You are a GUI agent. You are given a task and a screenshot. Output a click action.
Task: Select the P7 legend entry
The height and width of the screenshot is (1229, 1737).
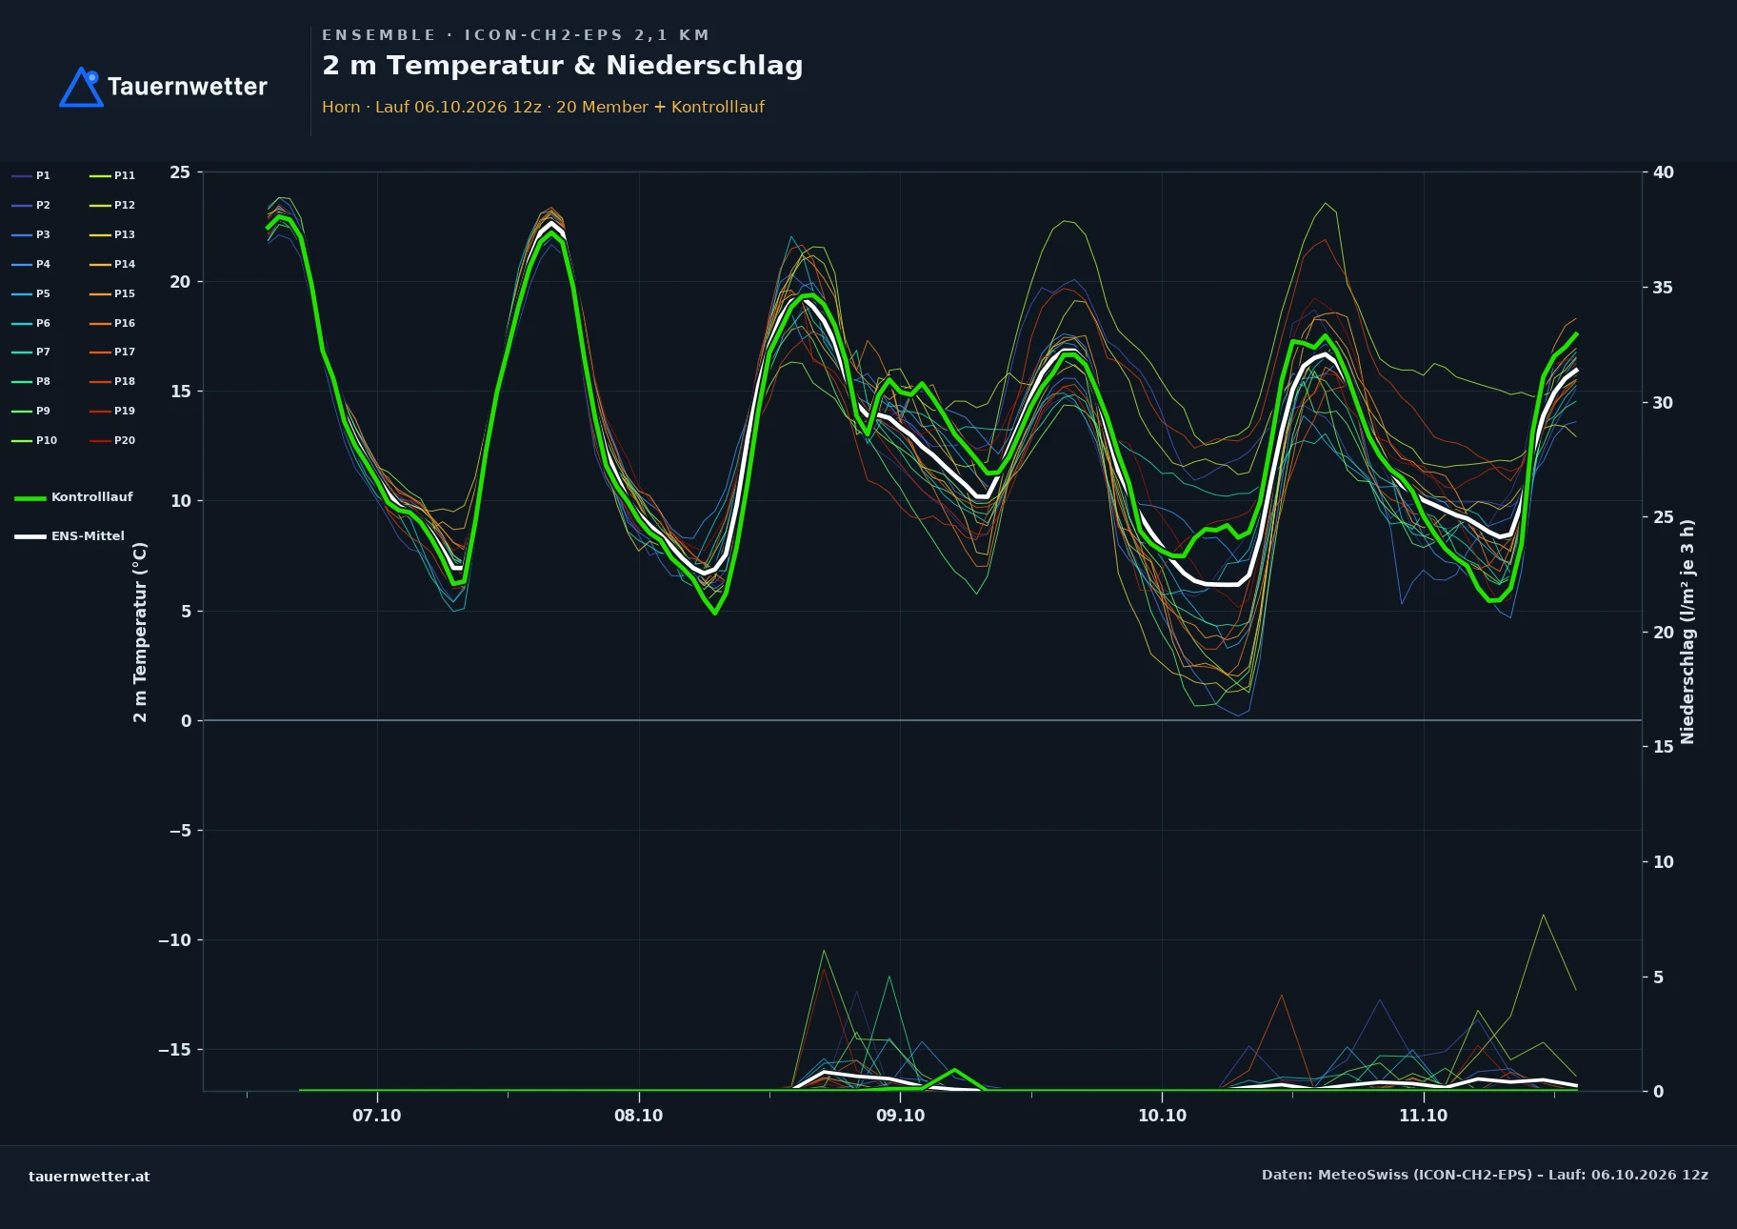pos(31,352)
